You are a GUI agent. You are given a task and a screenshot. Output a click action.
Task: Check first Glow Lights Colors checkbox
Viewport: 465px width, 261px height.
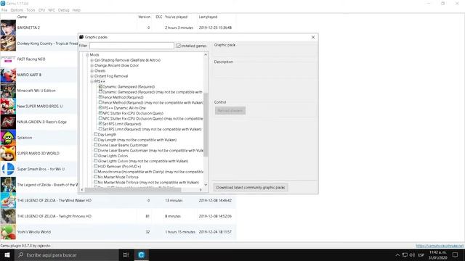click(96, 155)
